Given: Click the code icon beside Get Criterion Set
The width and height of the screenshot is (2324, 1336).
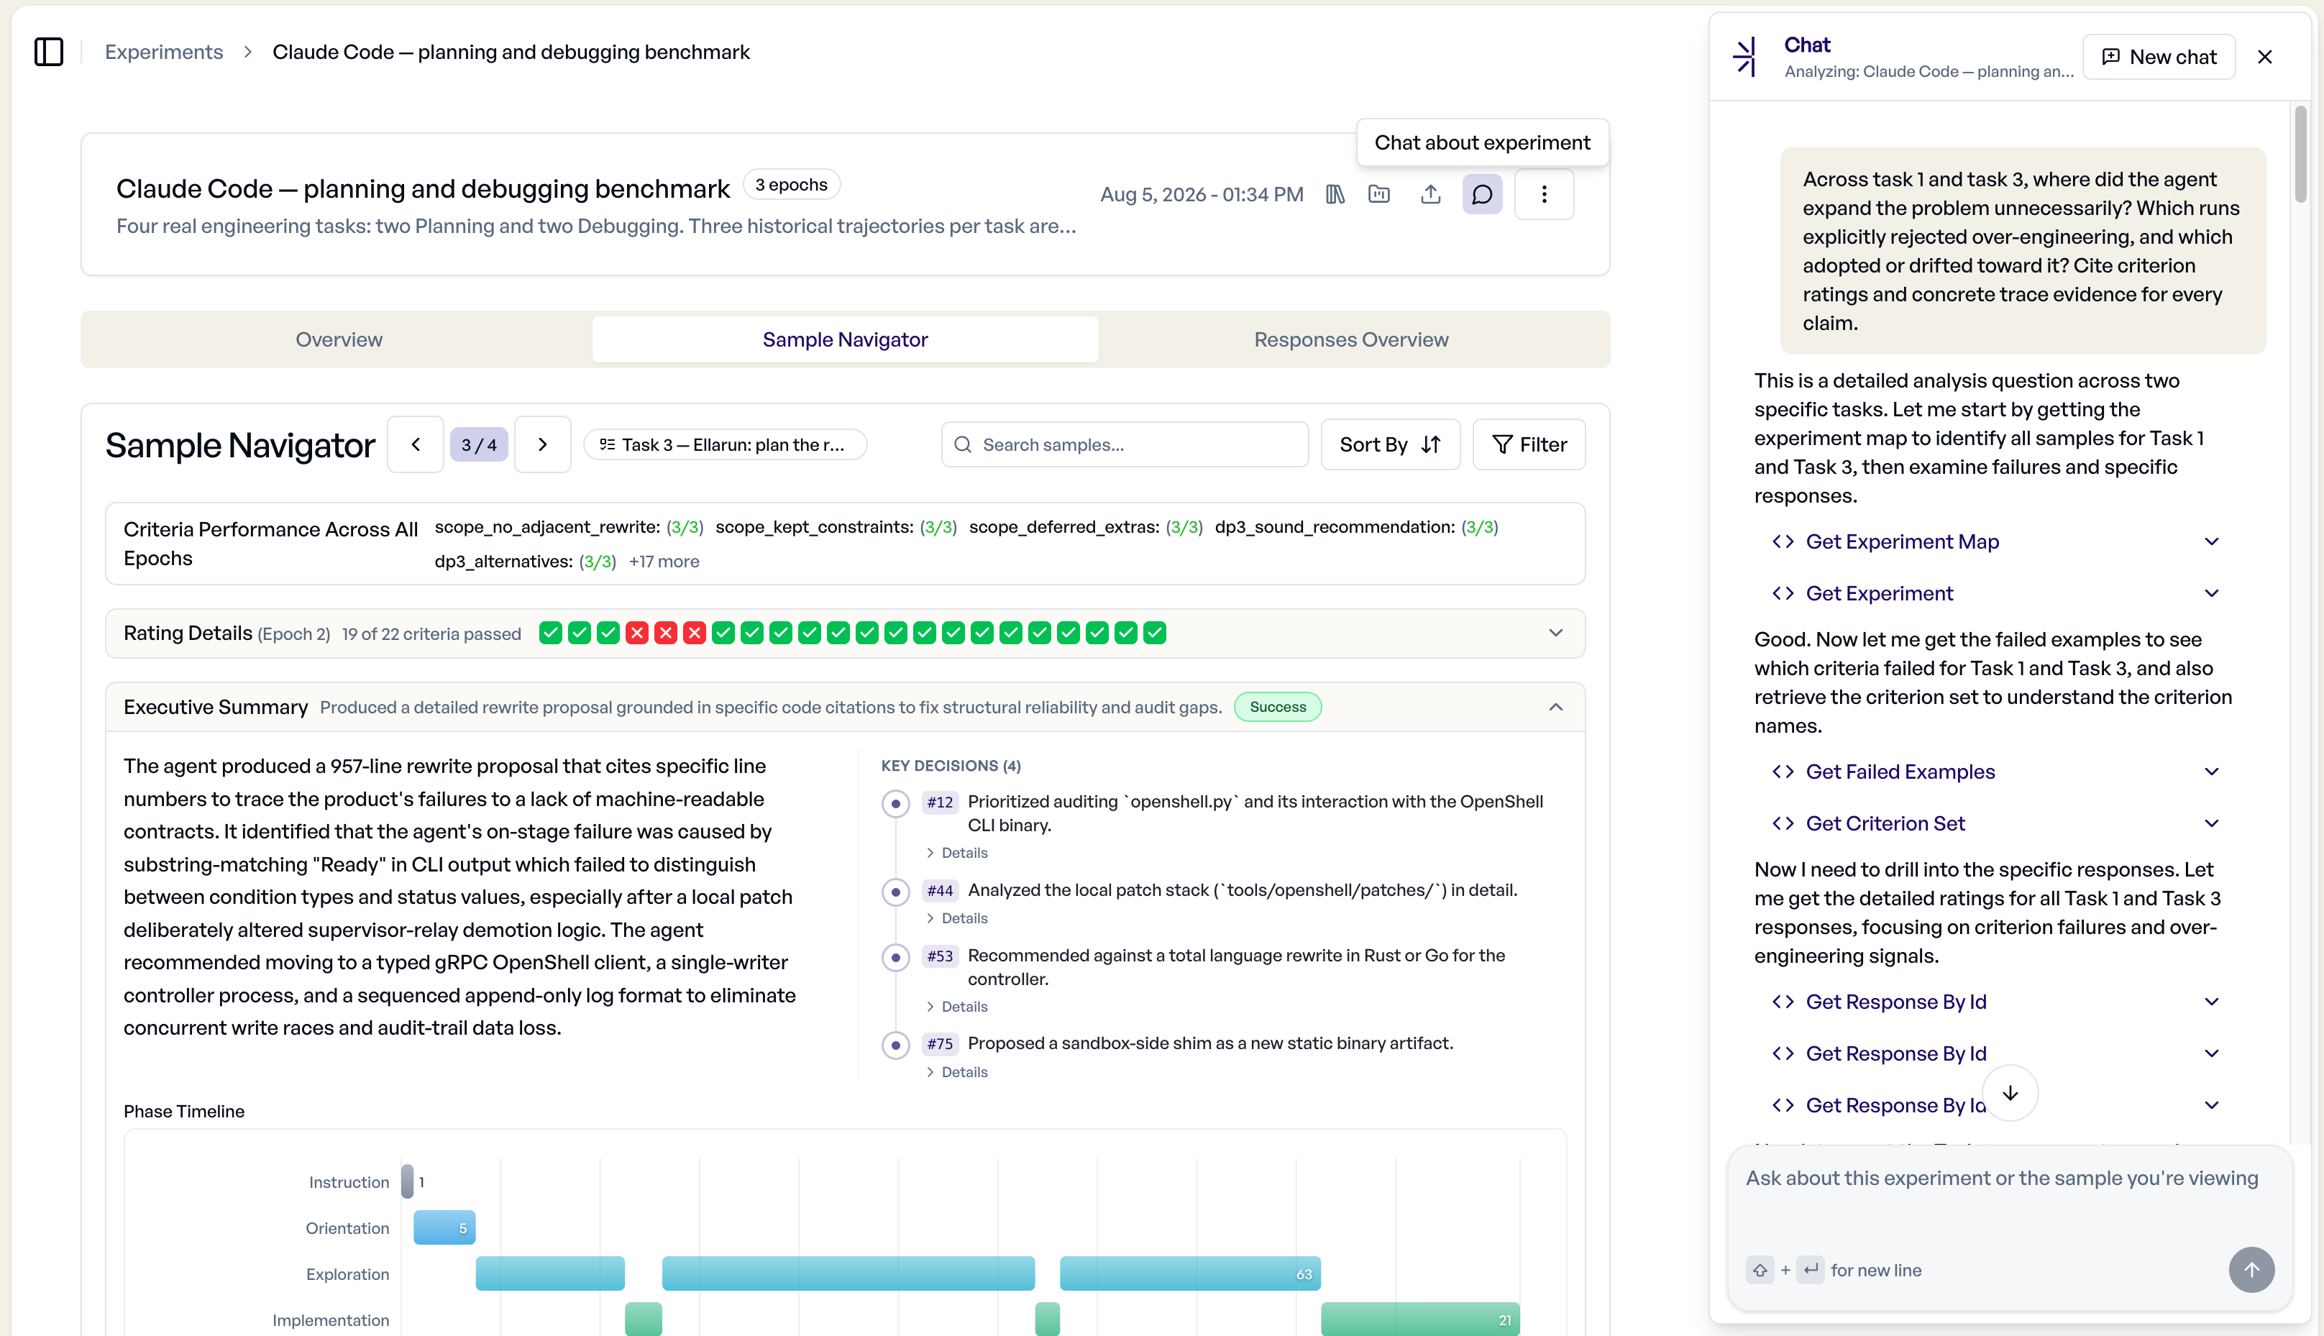Looking at the screenshot, I should point(1783,824).
